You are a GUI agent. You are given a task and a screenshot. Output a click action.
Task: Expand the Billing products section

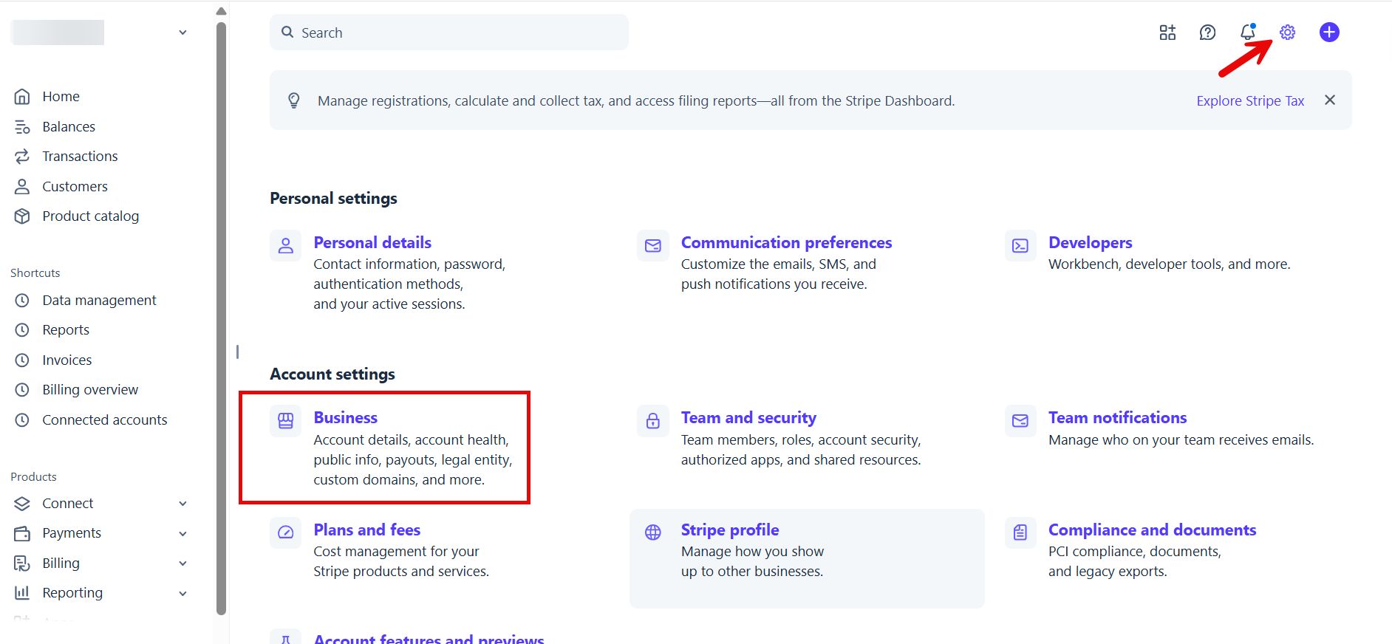coord(183,563)
